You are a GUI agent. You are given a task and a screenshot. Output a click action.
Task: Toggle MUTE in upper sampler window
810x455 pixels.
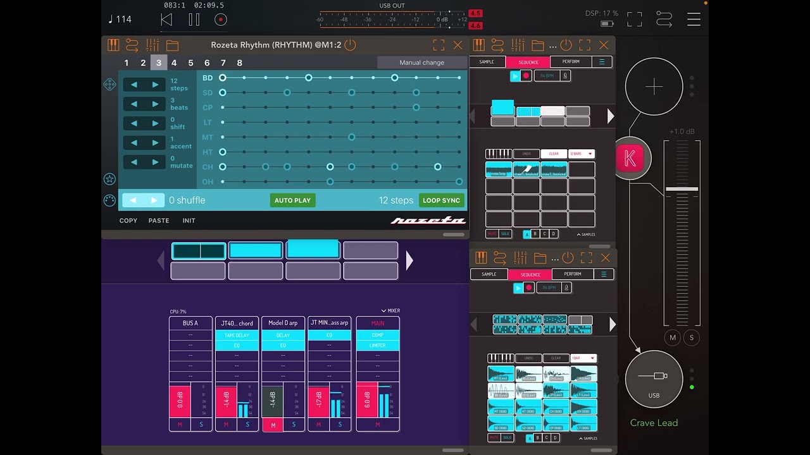coord(492,234)
